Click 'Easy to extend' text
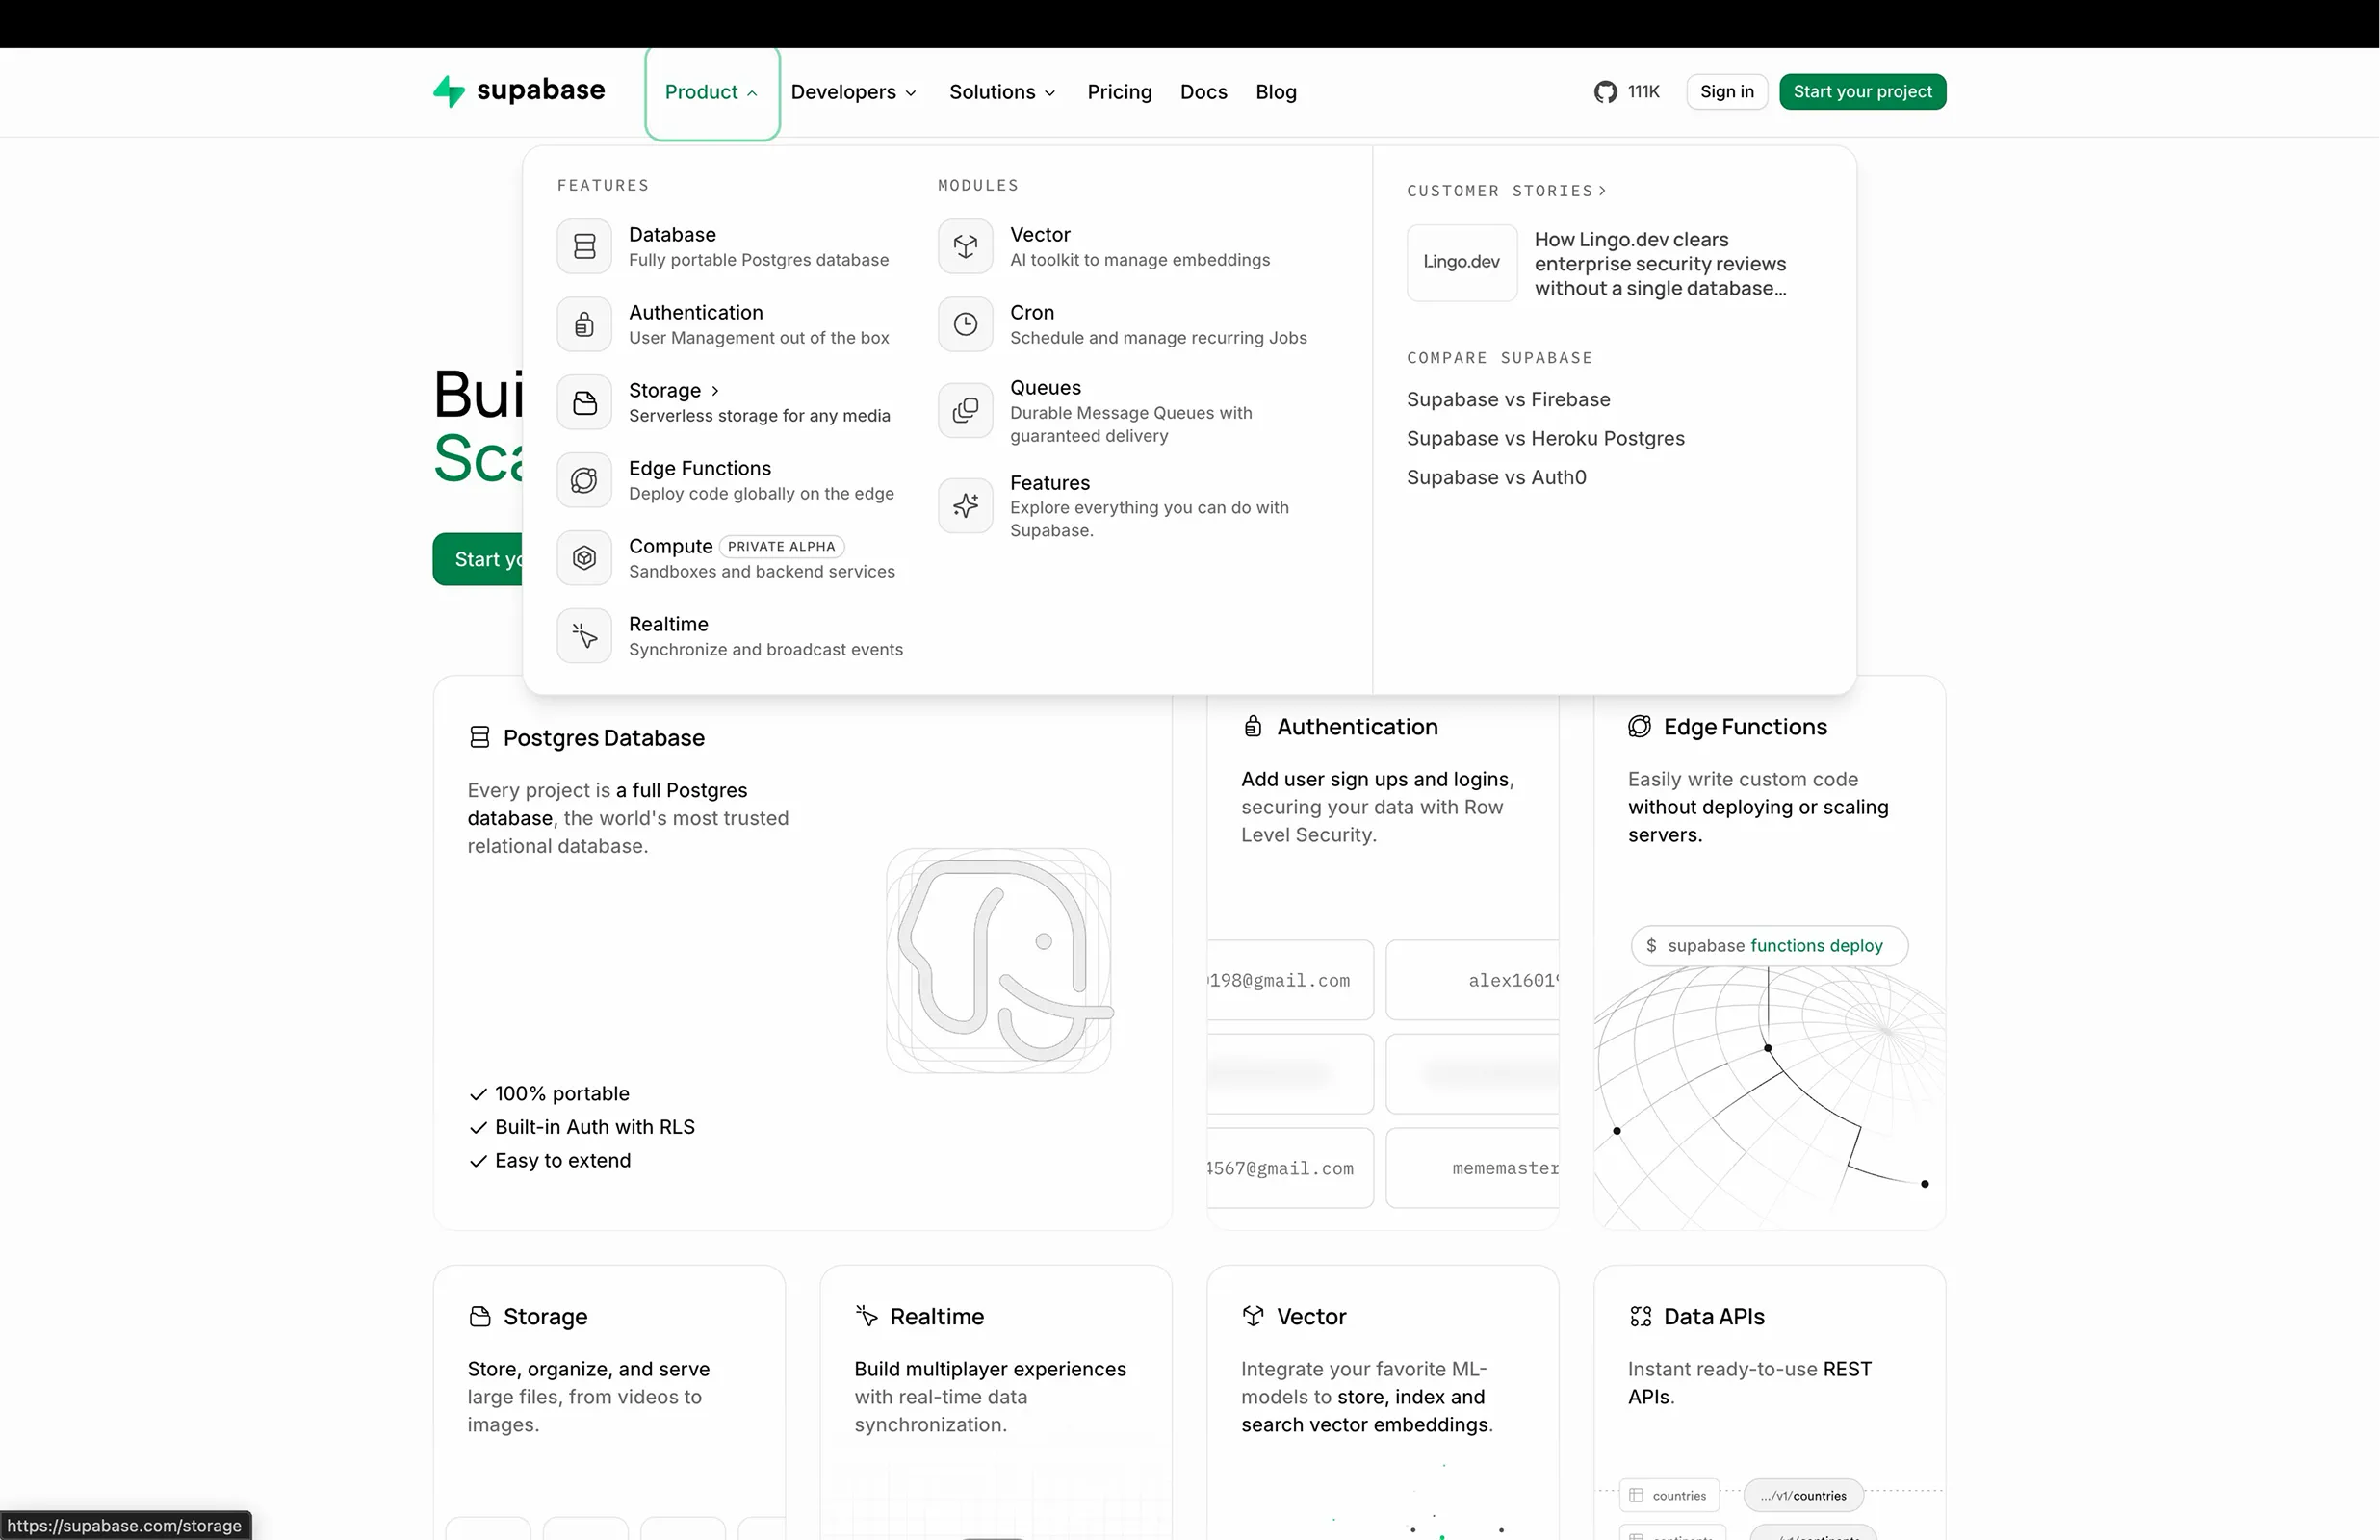The image size is (2380, 1540). (562, 1160)
